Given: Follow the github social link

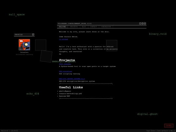Looking at the screenshot, I should pyautogui.click(x=64, y=39).
